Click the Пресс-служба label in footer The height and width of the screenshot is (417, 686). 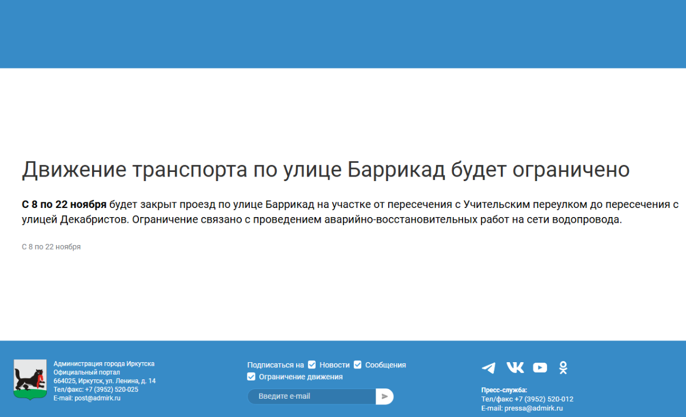point(504,390)
